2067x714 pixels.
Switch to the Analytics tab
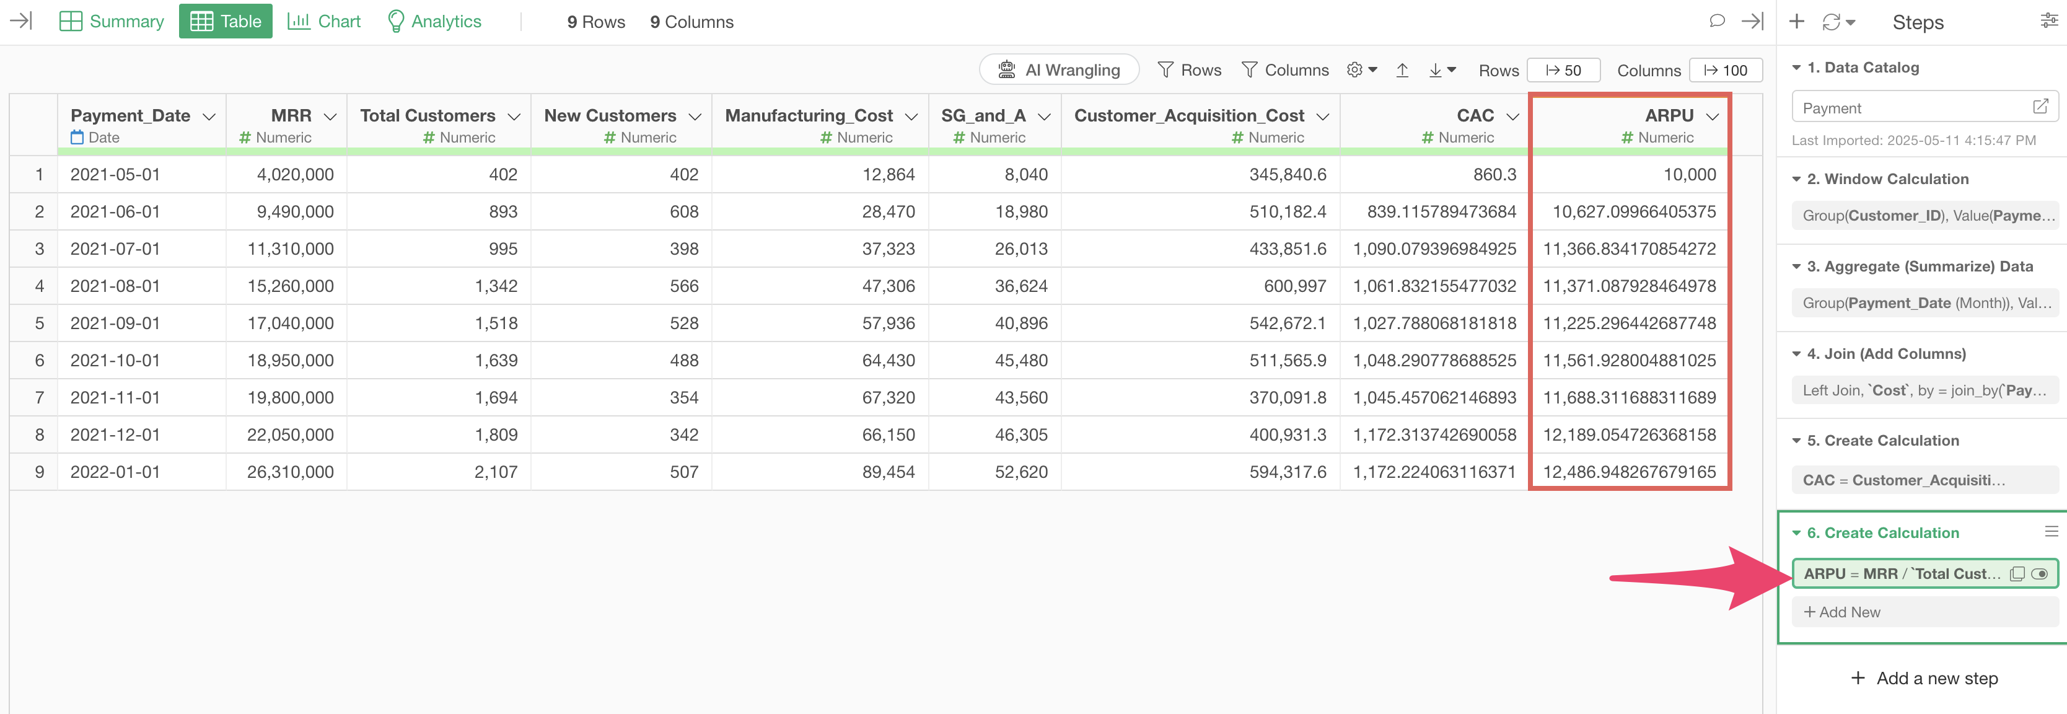pos(434,22)
